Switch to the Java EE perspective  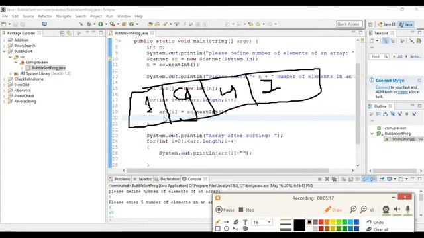coord(387,24)
